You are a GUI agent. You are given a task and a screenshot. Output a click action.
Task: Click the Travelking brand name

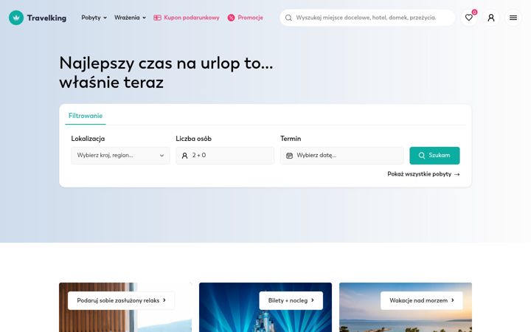pos(46,18)
